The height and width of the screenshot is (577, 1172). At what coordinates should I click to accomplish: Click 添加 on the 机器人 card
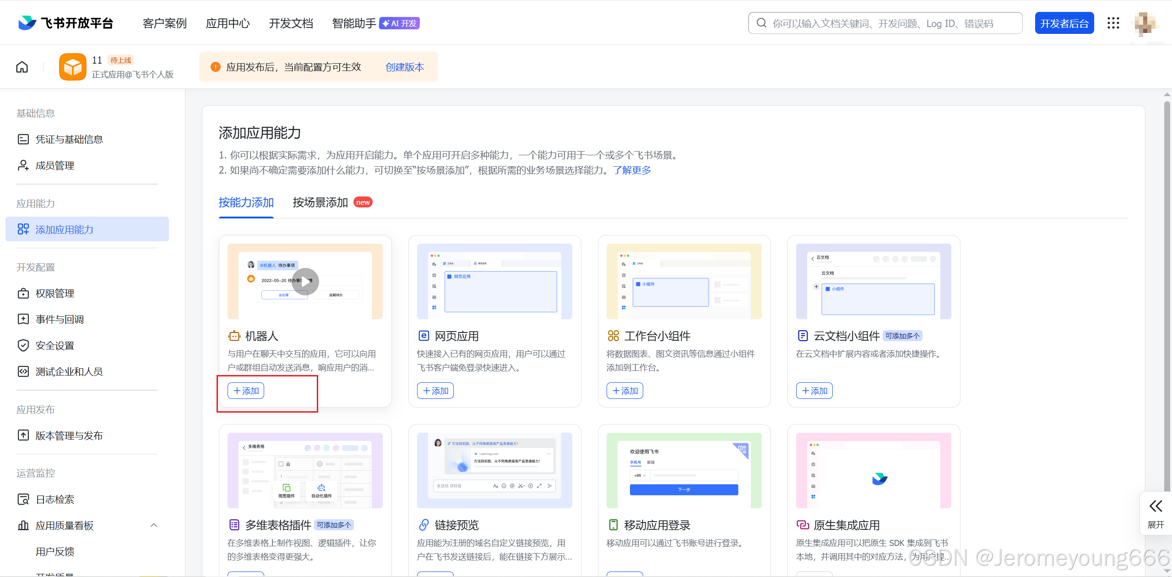click(x=245, y=390)
